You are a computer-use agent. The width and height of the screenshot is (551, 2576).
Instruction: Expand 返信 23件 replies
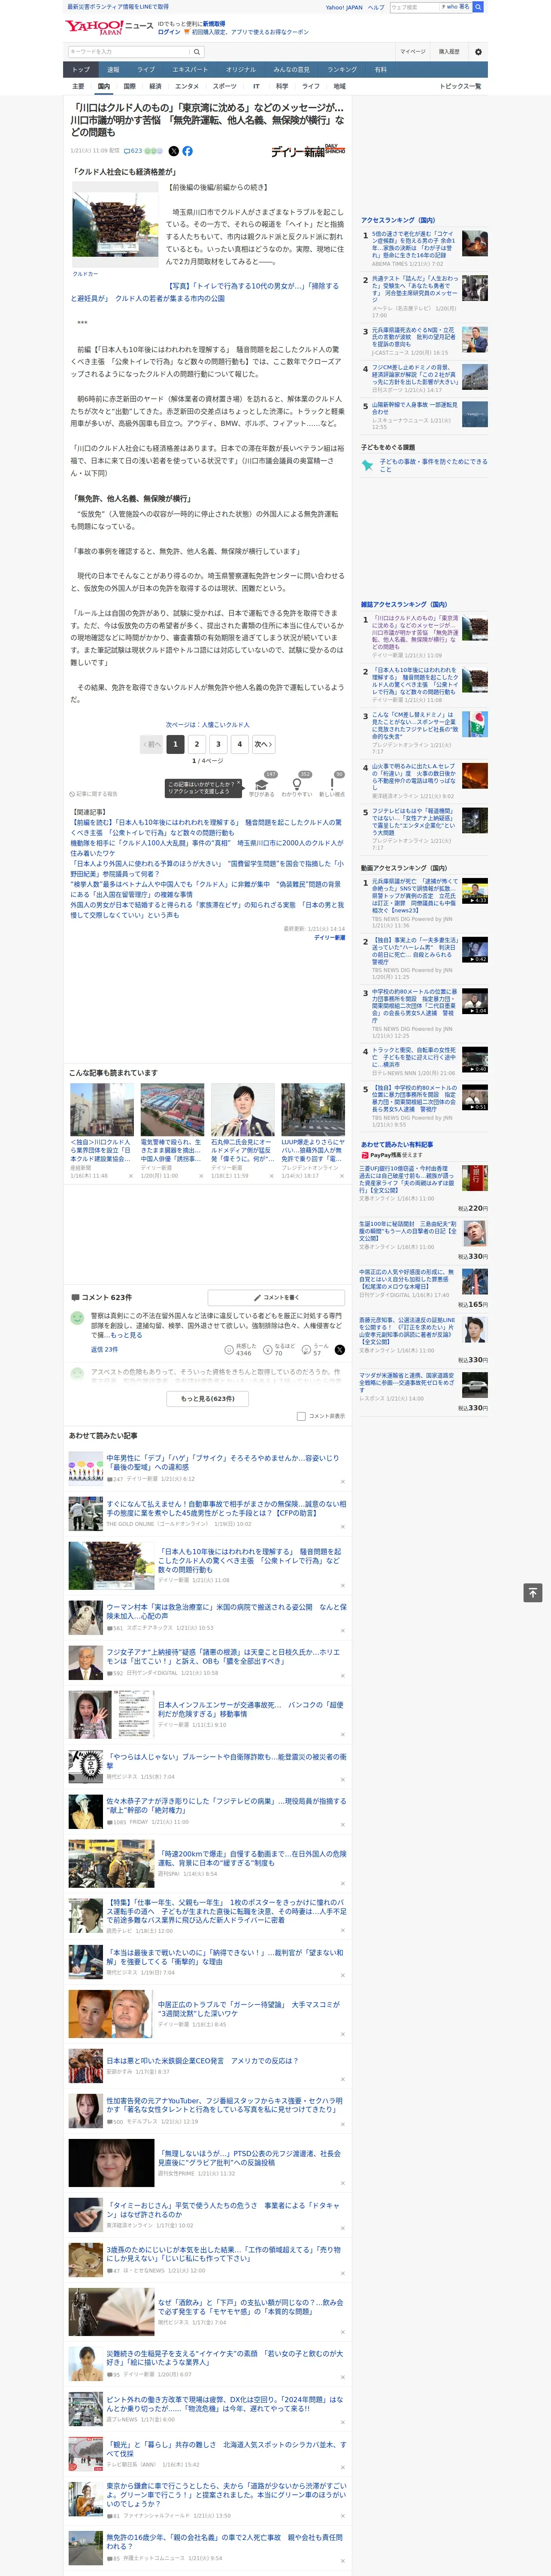[105, 1350]
